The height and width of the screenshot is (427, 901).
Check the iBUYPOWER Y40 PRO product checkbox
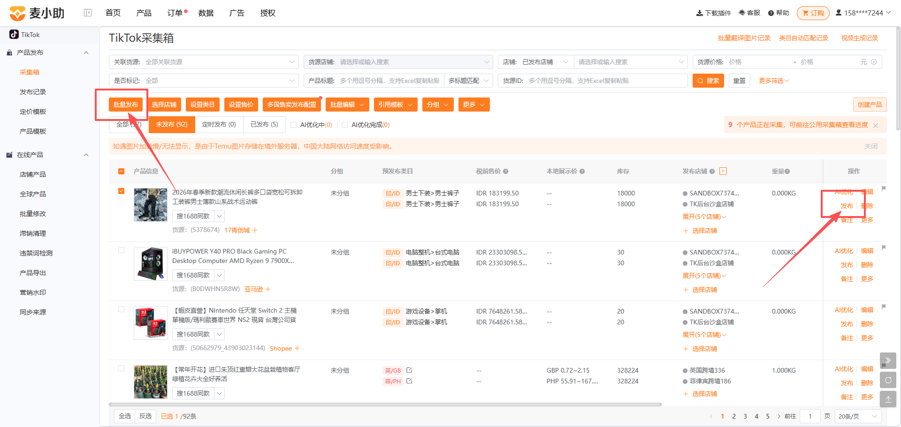pos(121,250)
